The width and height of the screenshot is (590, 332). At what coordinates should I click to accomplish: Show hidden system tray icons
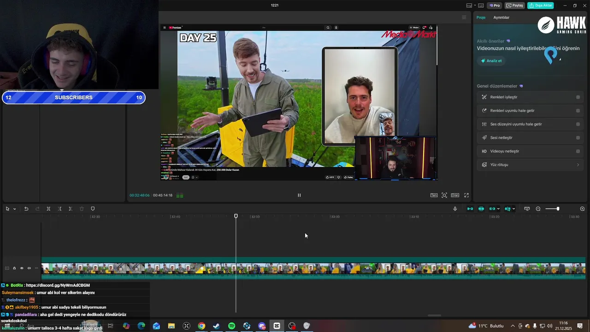(513, 326)
